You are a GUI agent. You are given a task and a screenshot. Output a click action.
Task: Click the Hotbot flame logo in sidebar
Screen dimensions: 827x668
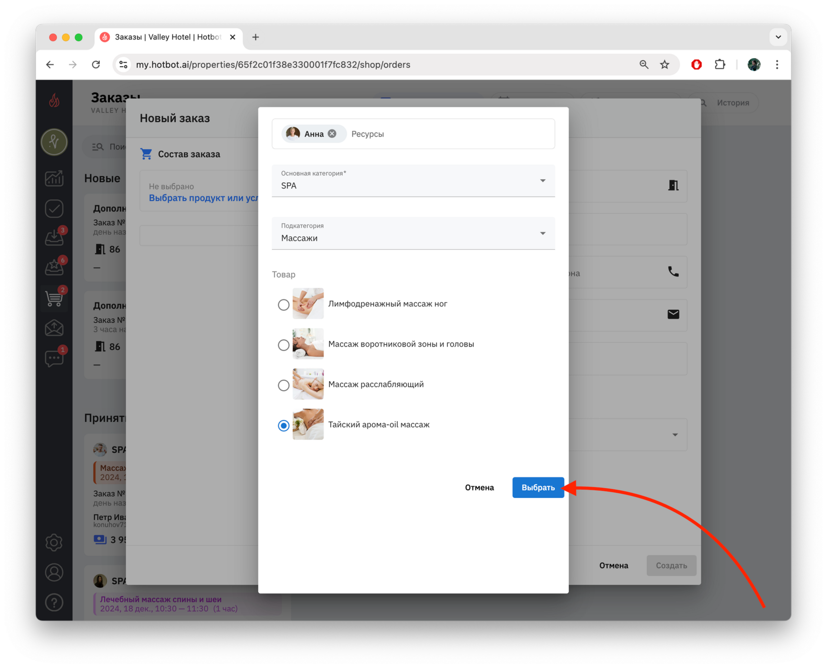click(54, 100)
